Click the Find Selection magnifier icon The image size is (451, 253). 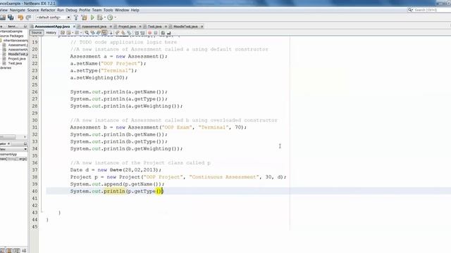pyautogui.click(x=87, y=33)
